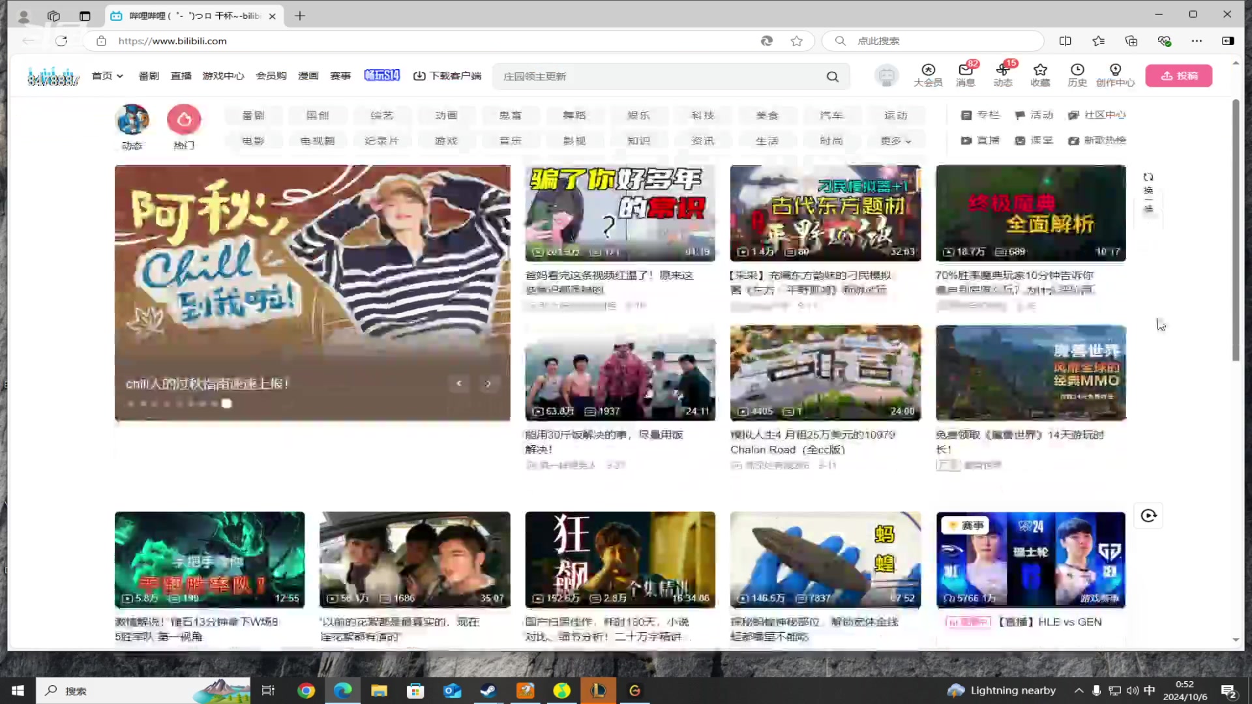Image resolution: width=1252 pixels, height=704 pixels.
Task: Show hidden system tray icons chevron
Action: (x=1079, y=690)
